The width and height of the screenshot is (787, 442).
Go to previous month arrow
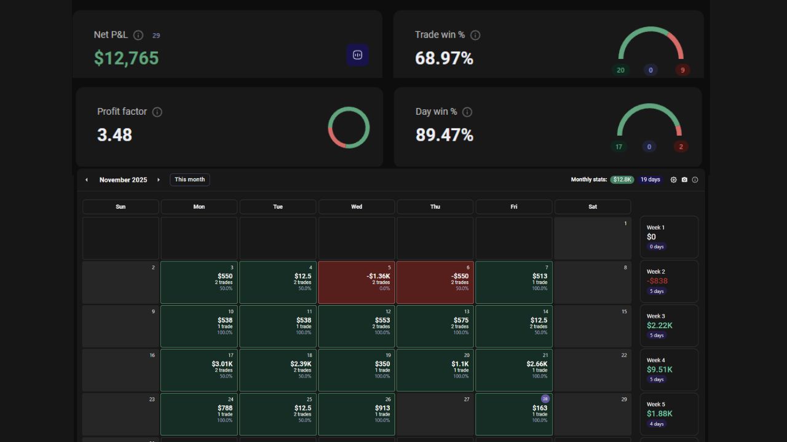click(x=87, y=180)
